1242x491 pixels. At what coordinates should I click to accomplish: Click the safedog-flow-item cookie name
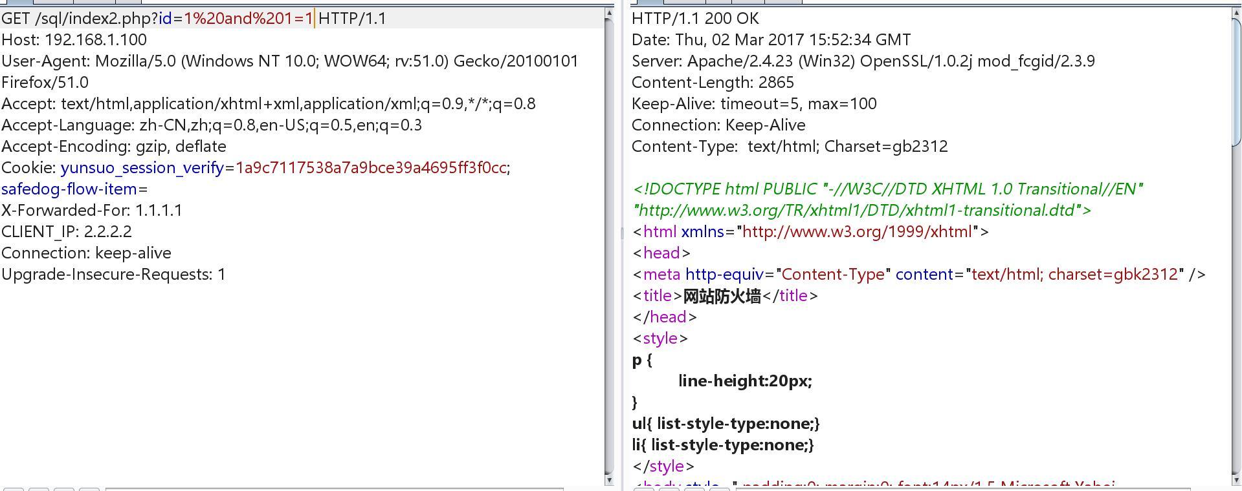(x=69, y=189)
